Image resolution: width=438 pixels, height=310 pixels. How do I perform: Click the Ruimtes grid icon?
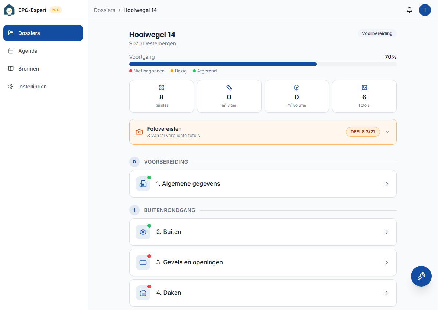162,88
